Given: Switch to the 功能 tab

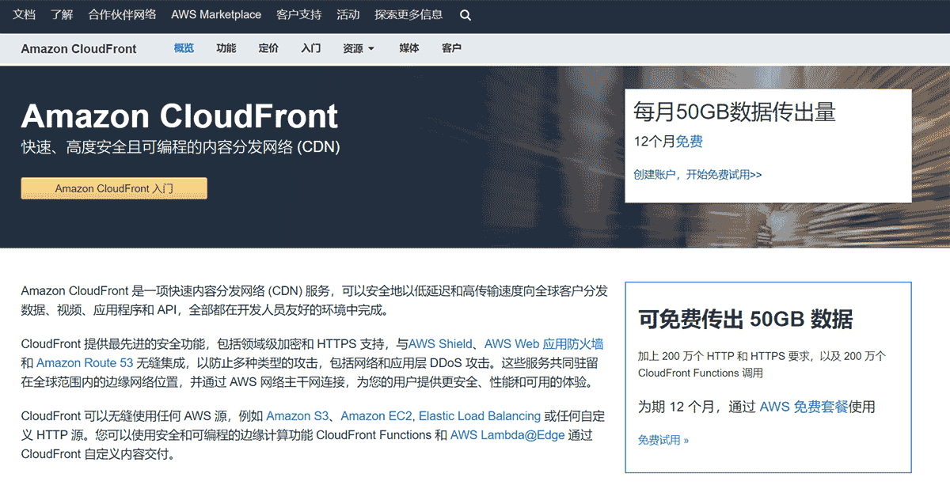Looking at the screenshot, I should click(x=226, y=48).
